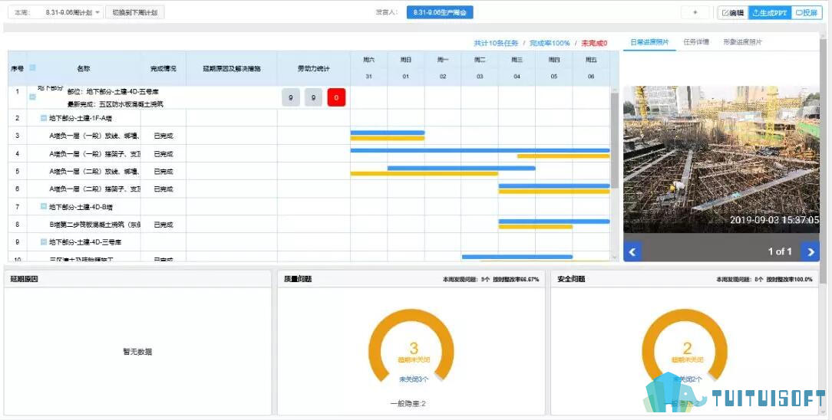Switch to the 任务详情 tab
Viewport: 832px width, 420px height.
pos(695,42)
